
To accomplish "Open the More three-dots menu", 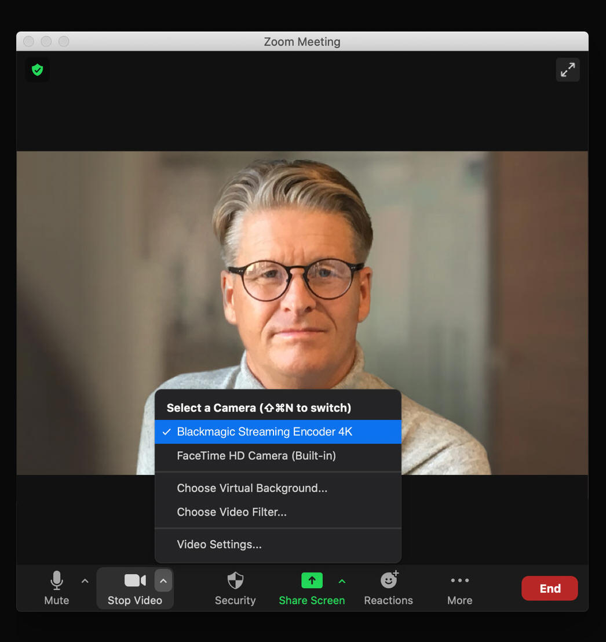I will pos(459,588).
